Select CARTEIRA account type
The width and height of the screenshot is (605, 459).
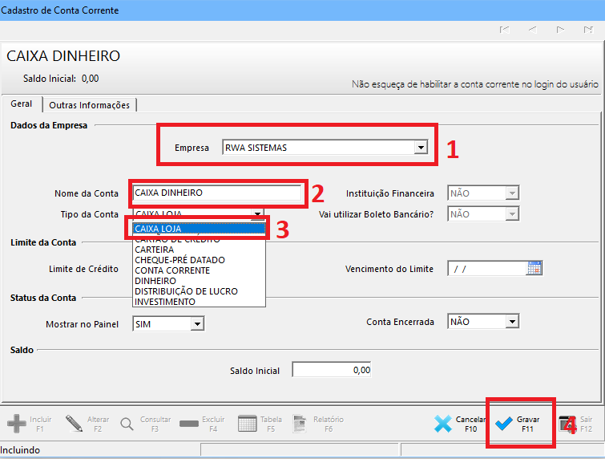[x=199, y=250]
